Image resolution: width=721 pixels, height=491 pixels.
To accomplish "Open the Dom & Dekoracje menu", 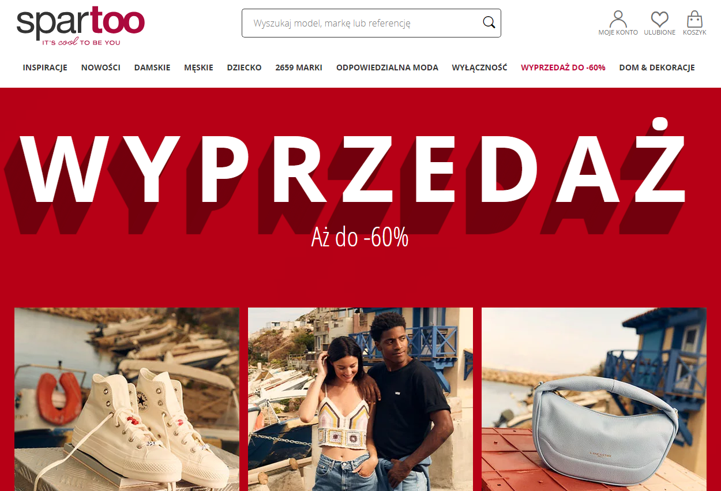I will (x=657, y=68).
